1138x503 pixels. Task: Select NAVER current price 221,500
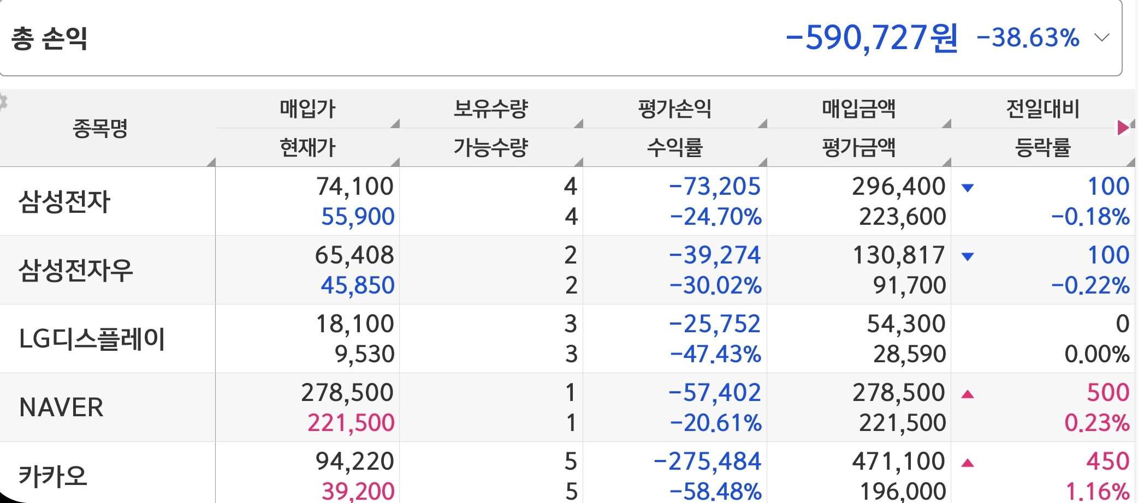351,423
